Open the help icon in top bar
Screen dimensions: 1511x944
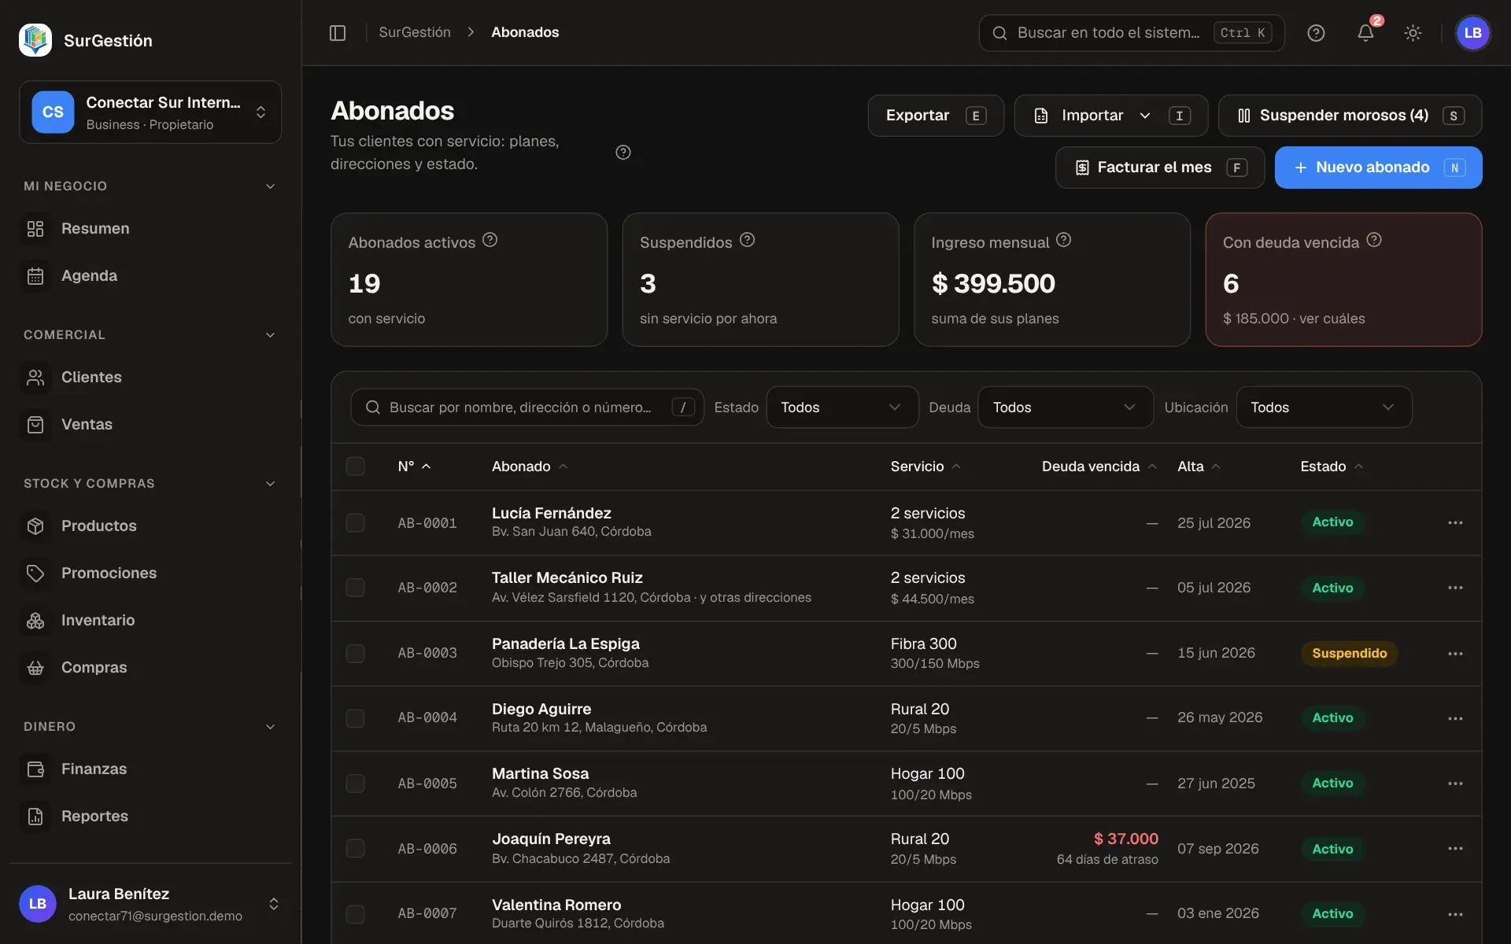1316,33
